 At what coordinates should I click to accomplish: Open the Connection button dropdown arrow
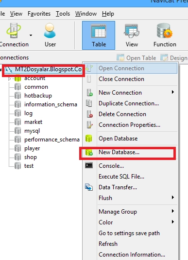pyautogui.click(x=31, y=35)
